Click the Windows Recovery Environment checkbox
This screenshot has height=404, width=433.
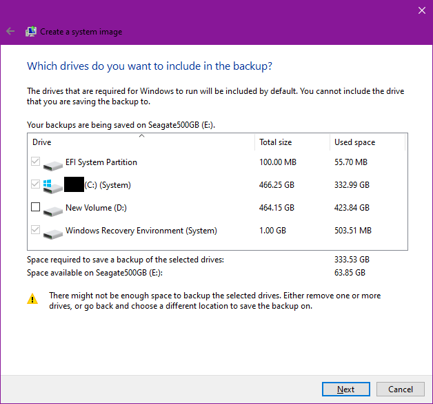(36, 231)
